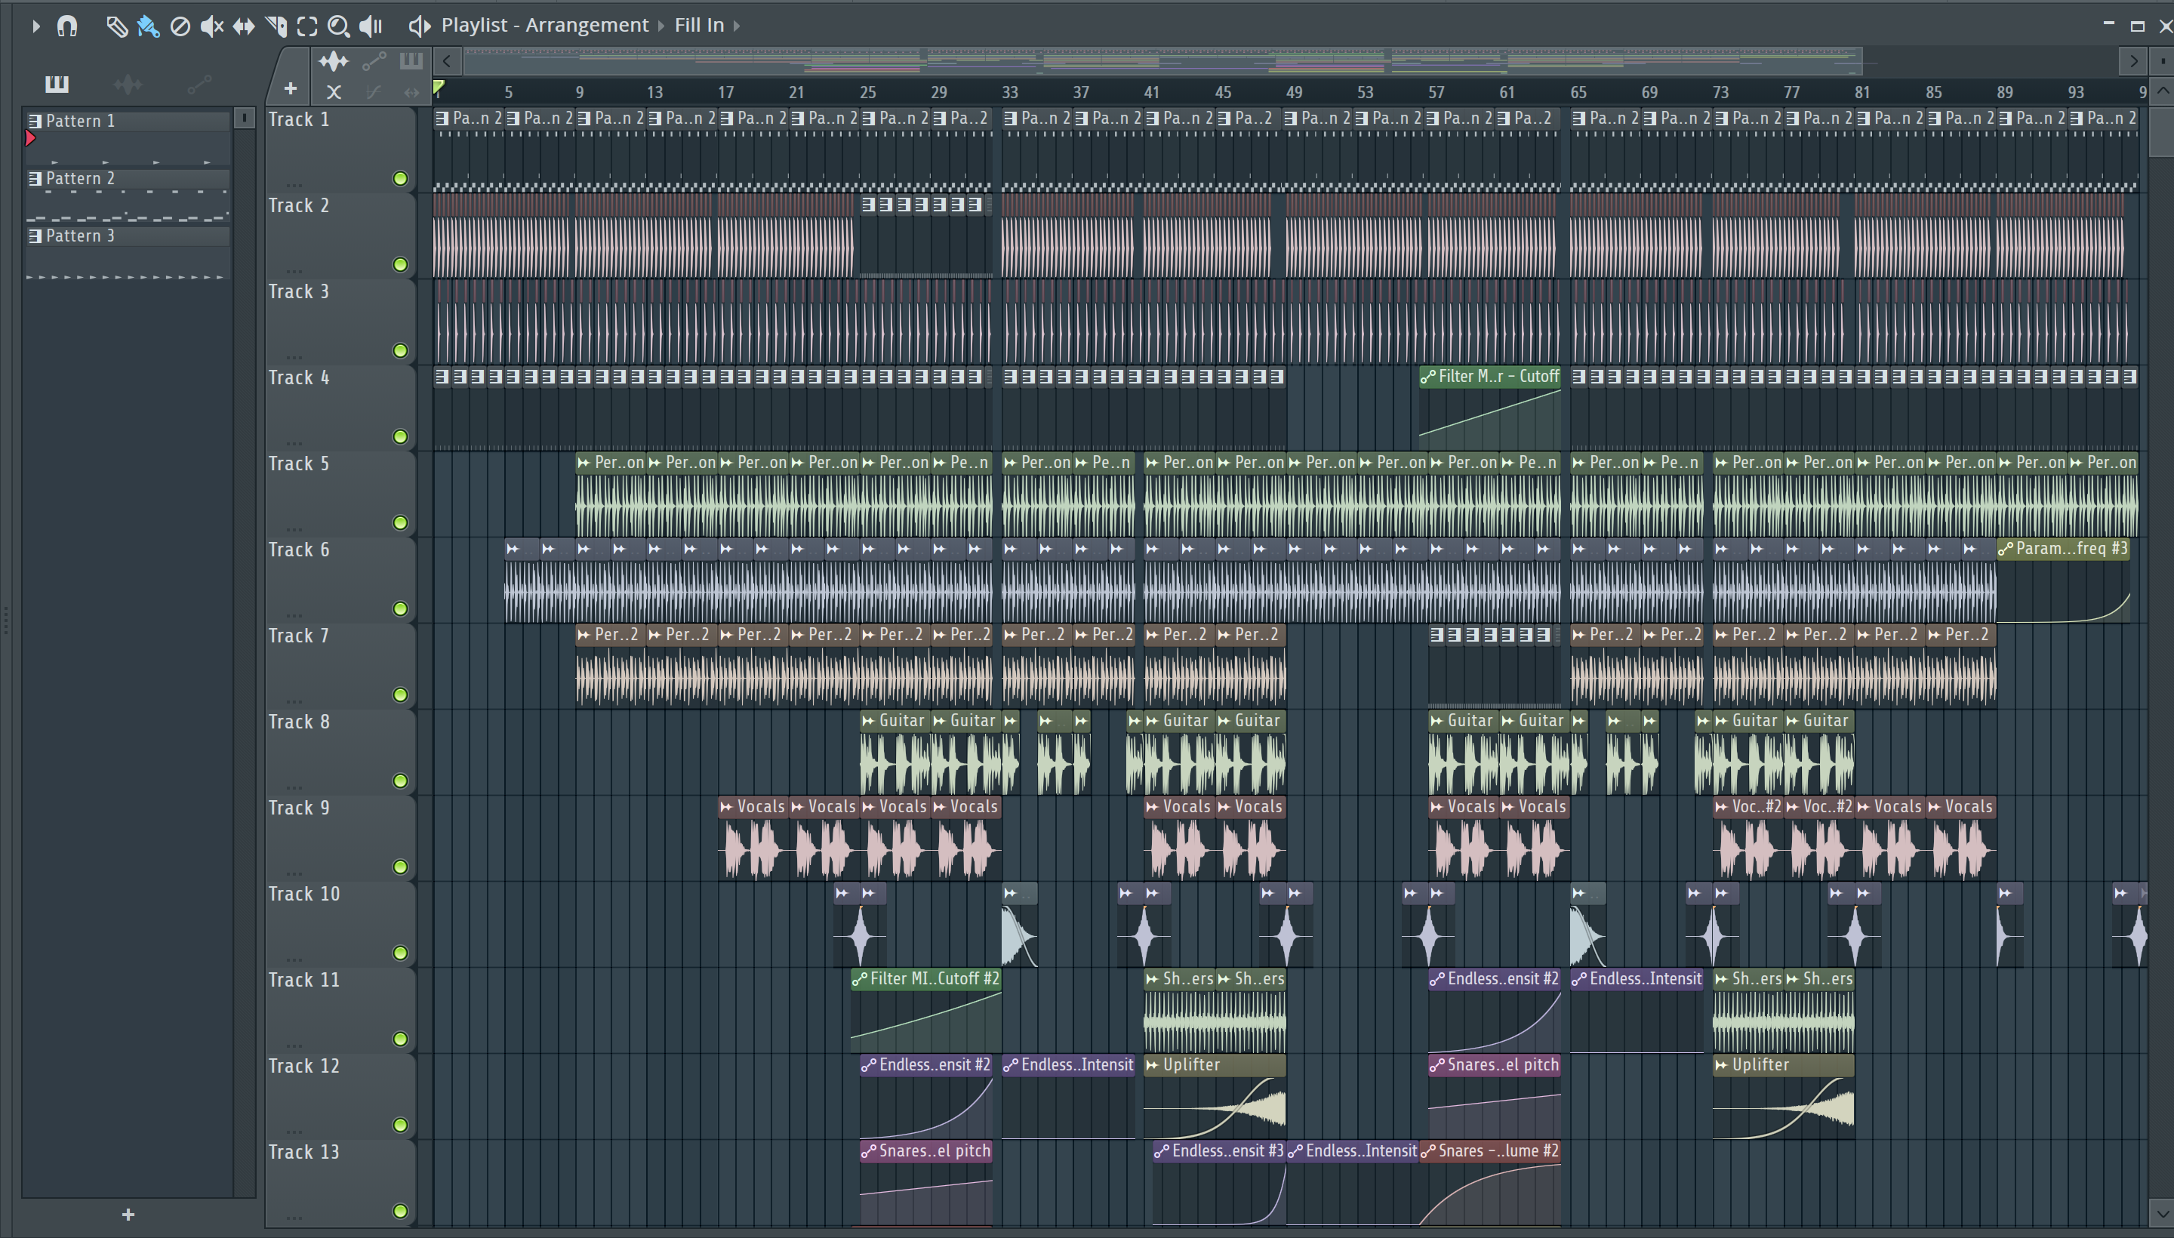
Task: Select the Track 10 header
Action: point(340,924)
